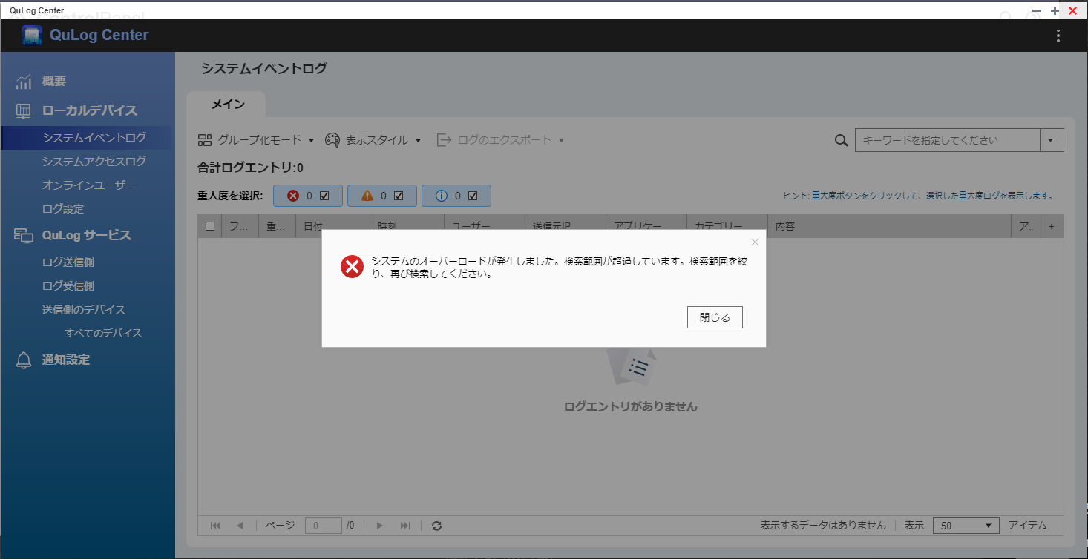The image size is (1088, 559).
Task: Click the 閉じる button in dialog
Action: [x=715, y=317]
